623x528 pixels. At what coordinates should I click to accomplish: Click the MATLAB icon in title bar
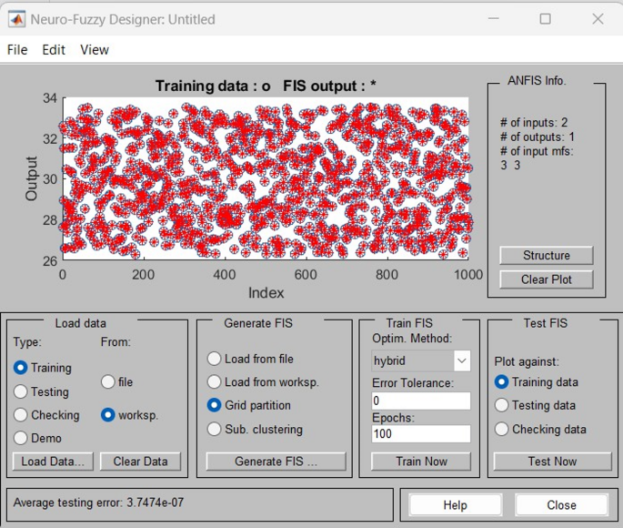coord(16,18)
